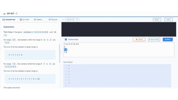The width and height of the screenshot is (178, 100).
Task: Open the Python 3.8 language dropdown
Action: click(x=72, y=20)
